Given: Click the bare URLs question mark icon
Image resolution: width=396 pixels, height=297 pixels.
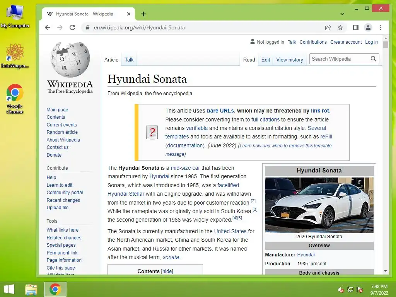Looking at the screenshot, I should click(x=152, y=132).
